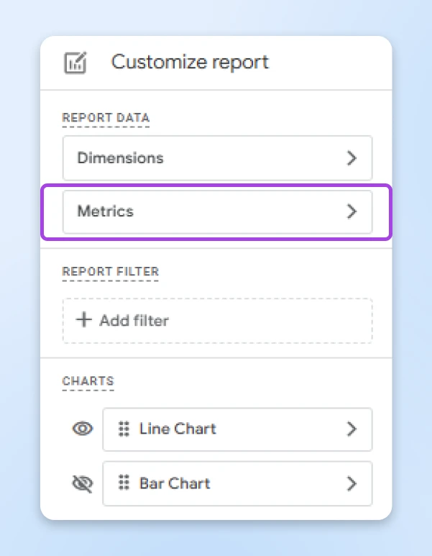Screen dimensions: 432x556
Task: Click the Customize report pencil-chart icon
Action: tap(75, 63)
